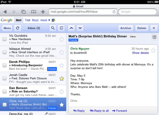Click Show details link
Viewport: 159px width, 115px height.
click(140, 53)
